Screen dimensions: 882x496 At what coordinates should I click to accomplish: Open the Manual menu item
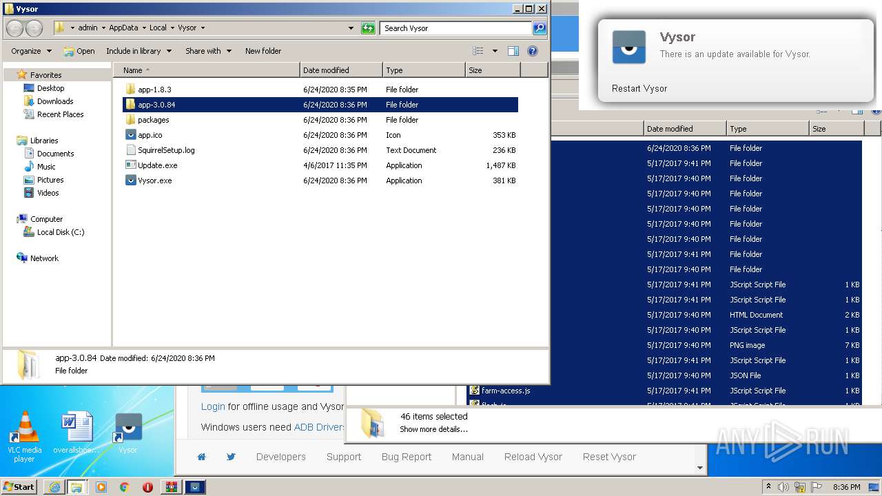point(468,457)
